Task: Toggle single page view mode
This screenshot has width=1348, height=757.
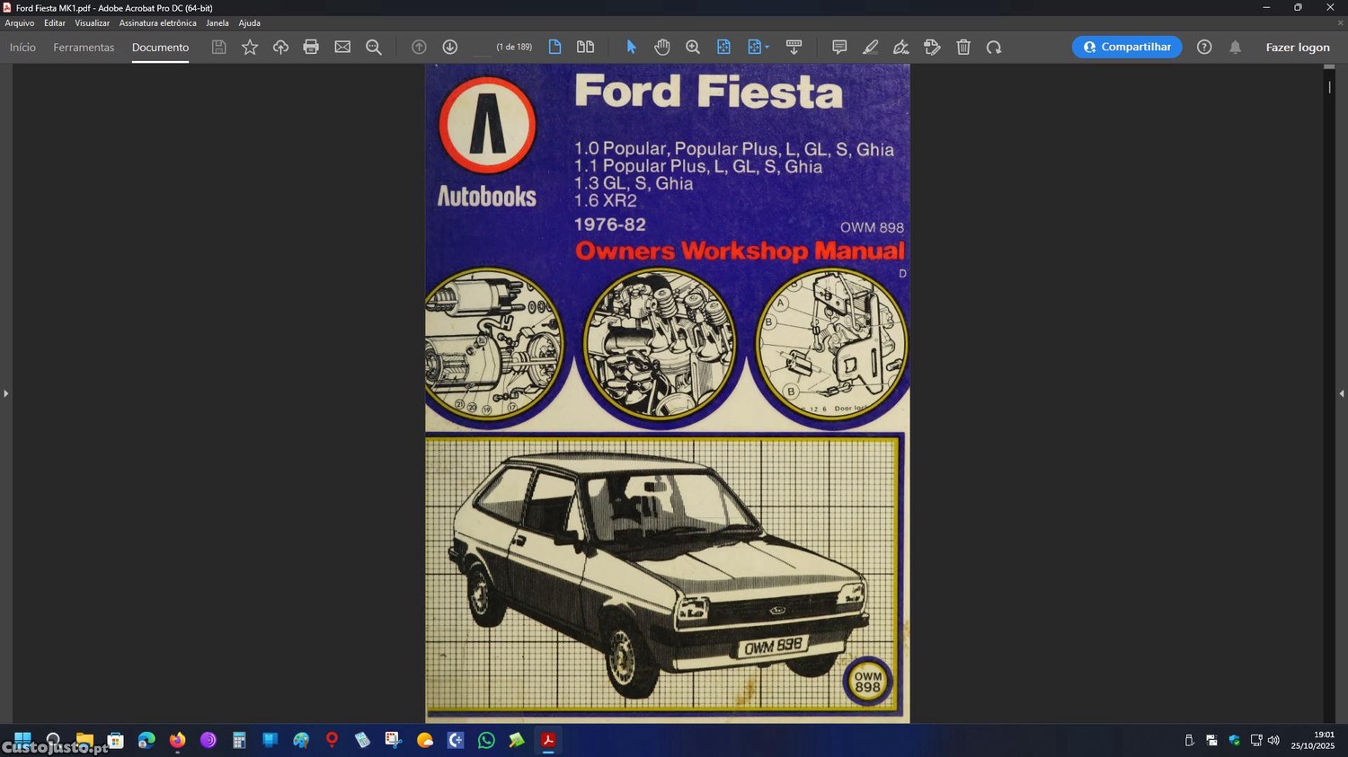Action: 554,47
